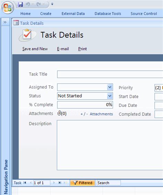Image resolution: width=163 pixels, height=195 pixels.
Task: Select the Database Tools tab
Action: 108,13
